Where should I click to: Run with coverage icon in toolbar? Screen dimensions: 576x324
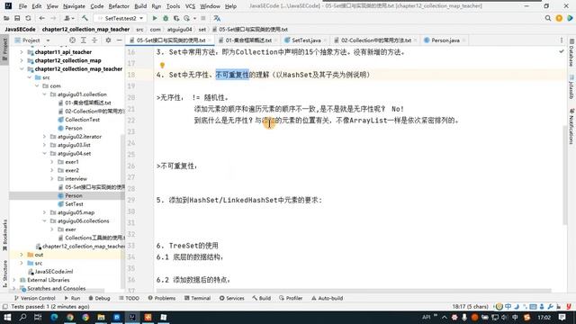[176, 18]
